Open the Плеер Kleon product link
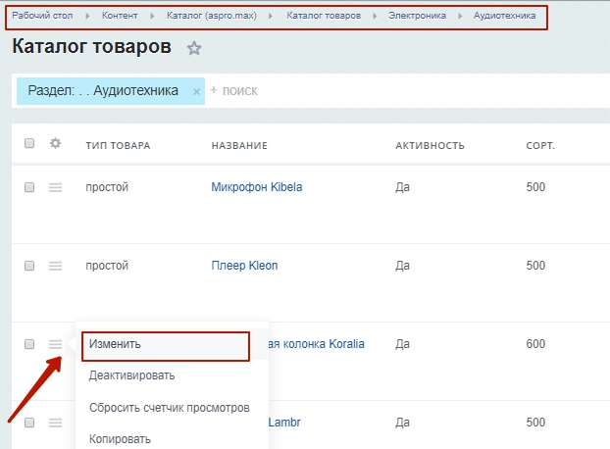 (244, 266)
